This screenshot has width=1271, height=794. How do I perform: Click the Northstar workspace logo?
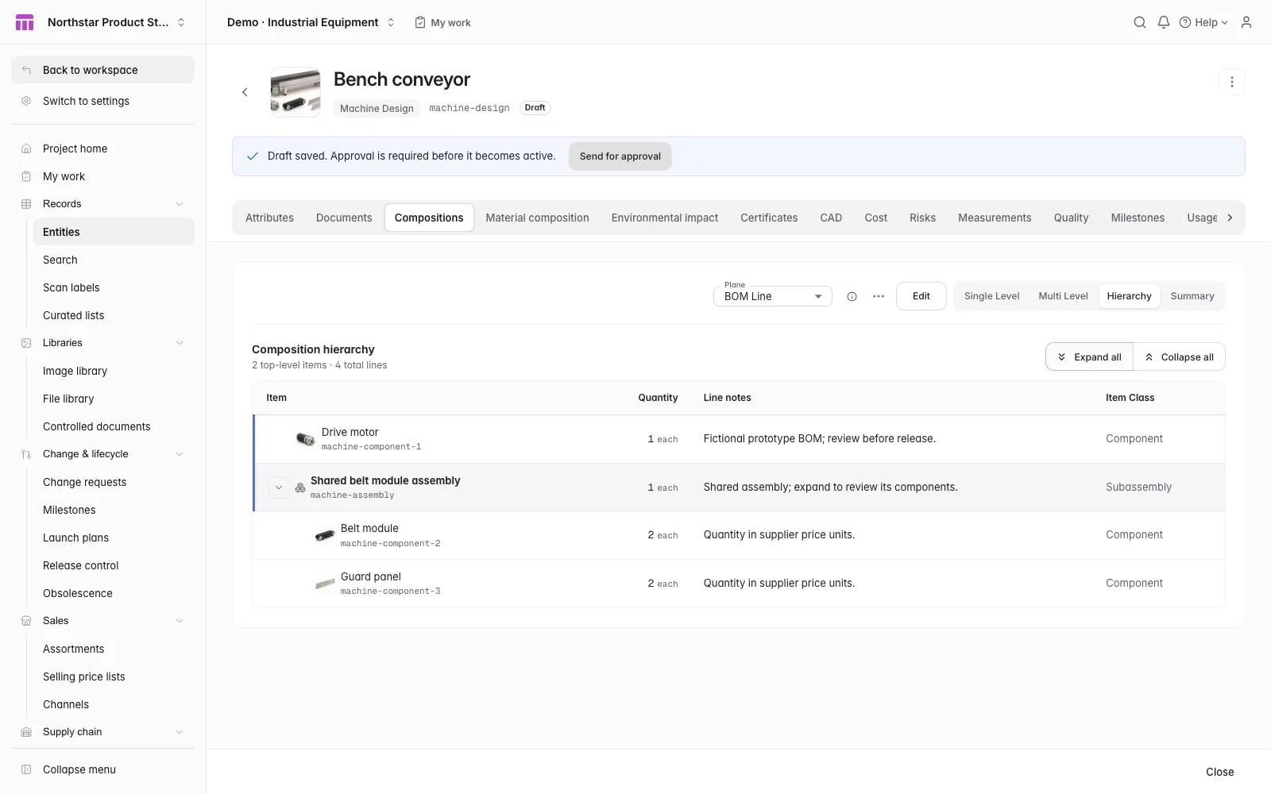click(x=25, y=22)
